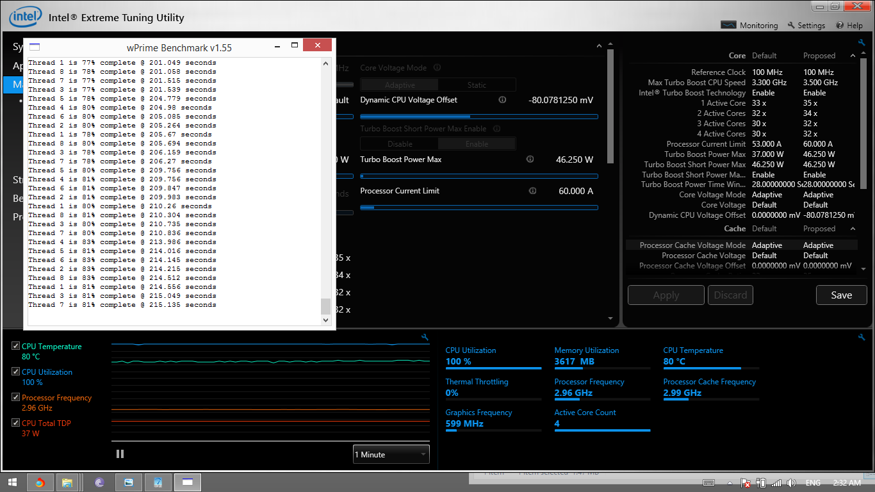
Task: Click the network signal tray icon
Action: click(x=776, y=483)
